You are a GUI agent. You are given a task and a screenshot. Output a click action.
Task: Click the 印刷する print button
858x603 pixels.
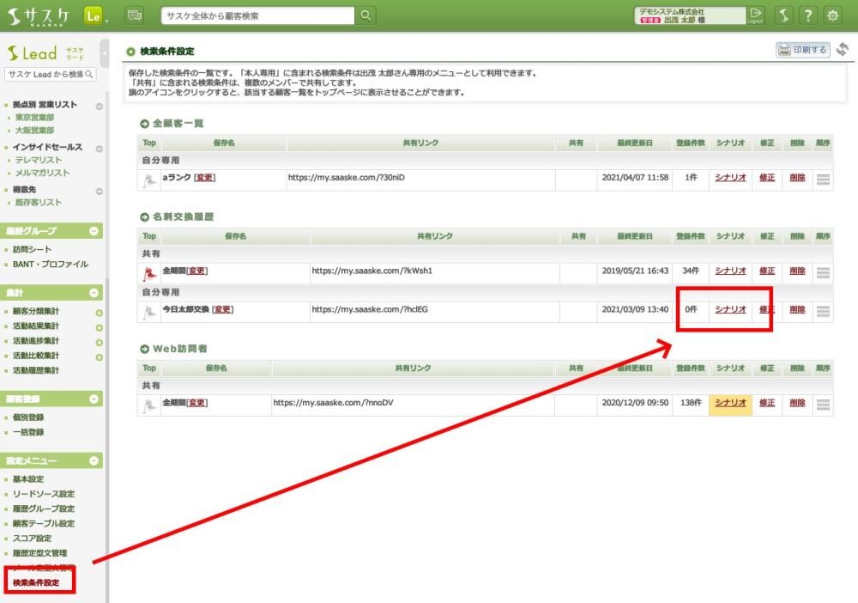(x=803, y=50)
